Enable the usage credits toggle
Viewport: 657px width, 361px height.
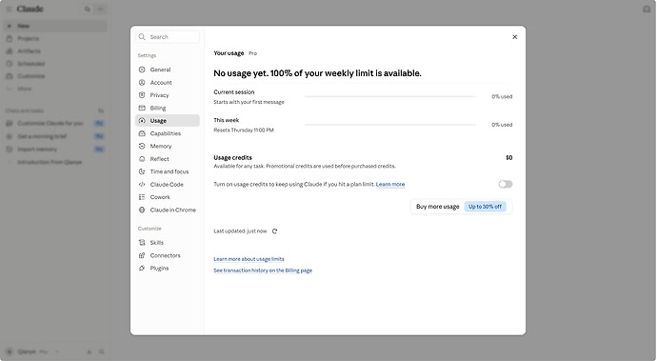tap(506, 184)
